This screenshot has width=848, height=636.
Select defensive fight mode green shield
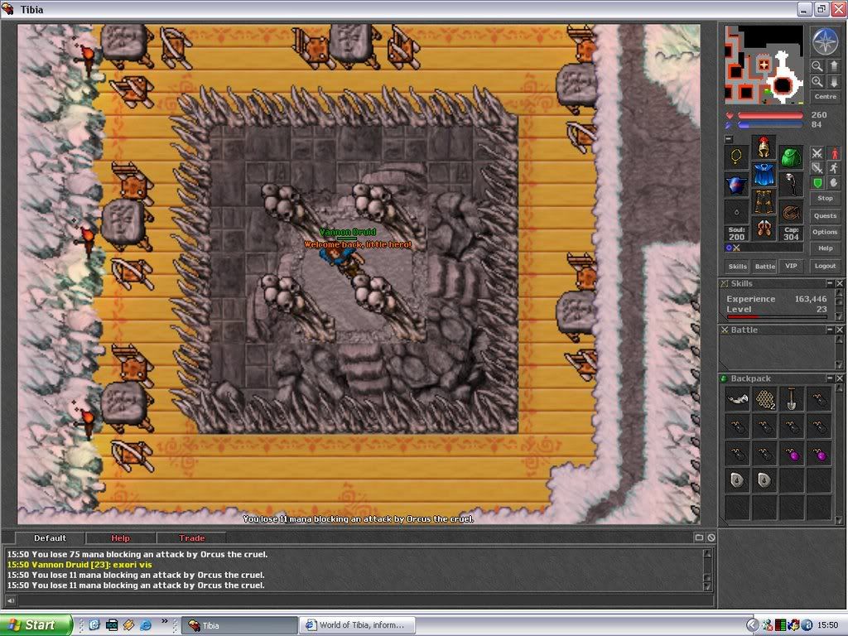(817, 183)
